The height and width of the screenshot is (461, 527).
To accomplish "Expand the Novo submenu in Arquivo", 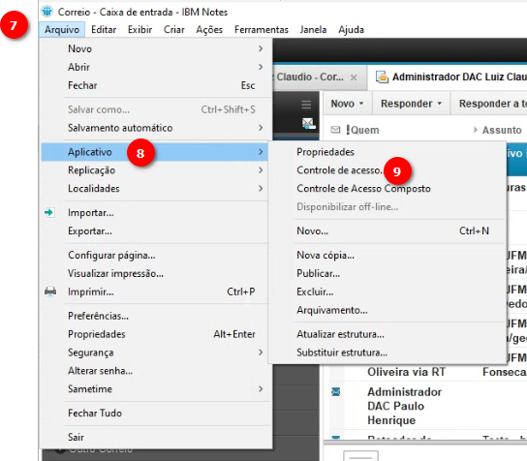I will (x=155, y=48).
